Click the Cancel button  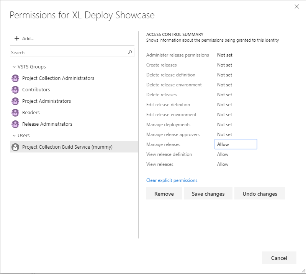[279, 258]
